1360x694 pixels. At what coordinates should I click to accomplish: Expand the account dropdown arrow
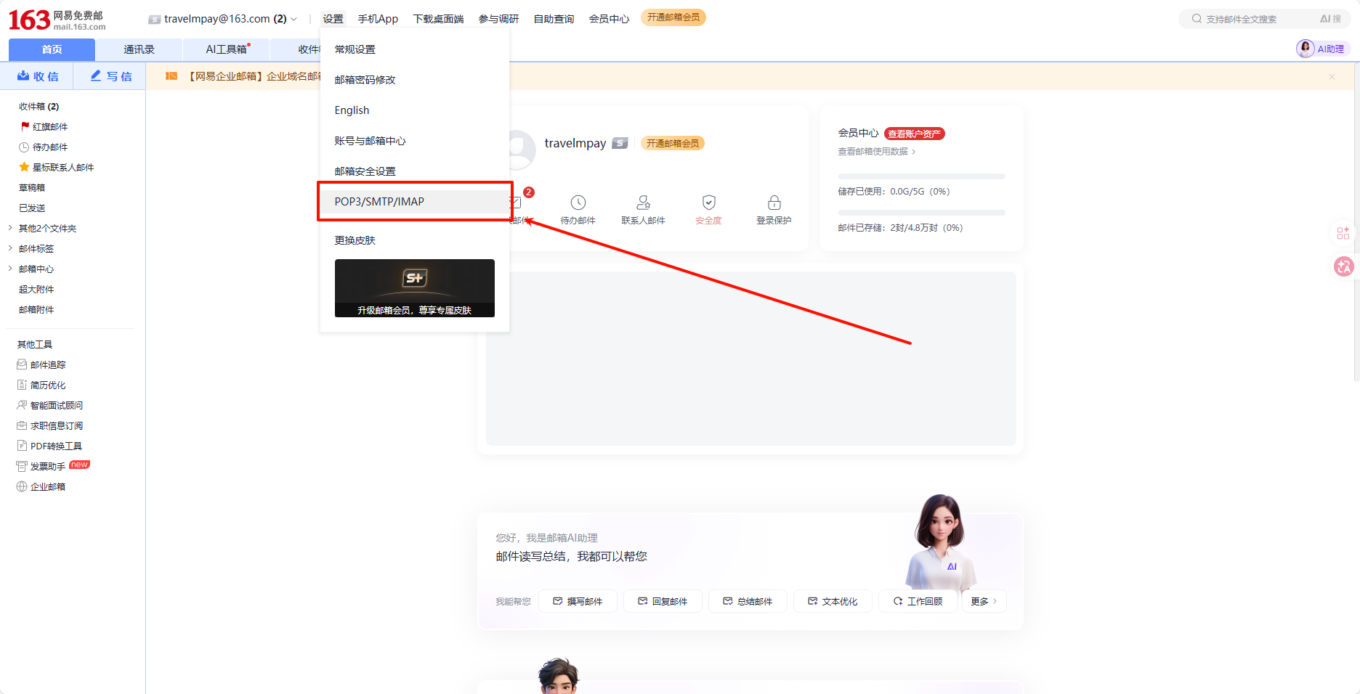[294, 19]
